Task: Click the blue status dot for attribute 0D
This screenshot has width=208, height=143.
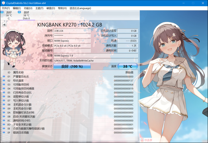Action: tap(4, 125)
